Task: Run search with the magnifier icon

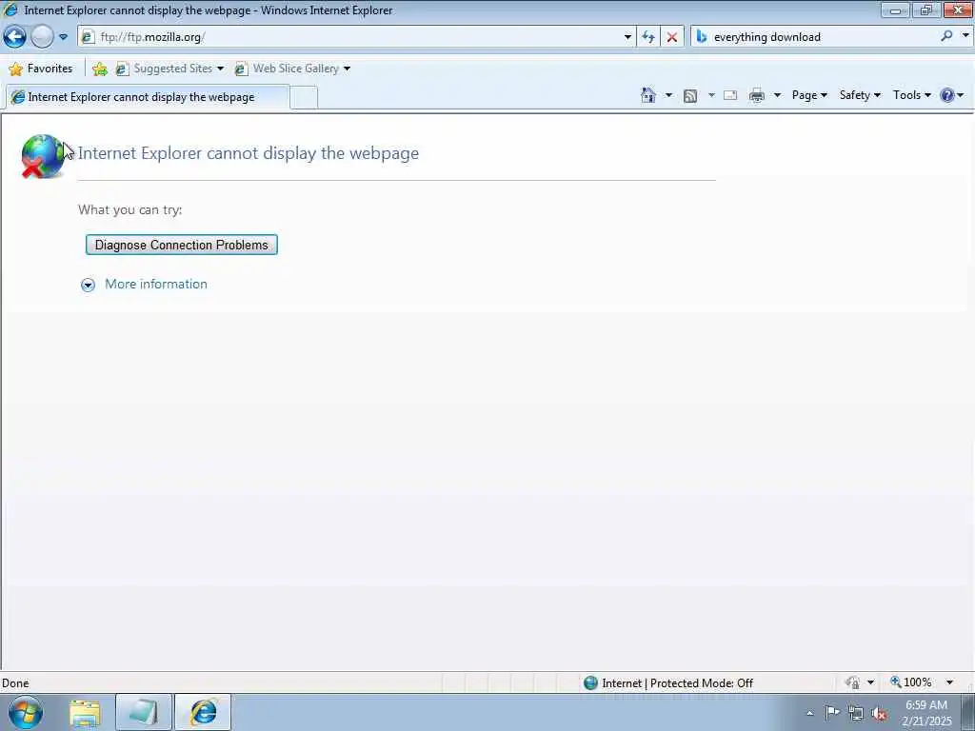Action: [946, 37]
